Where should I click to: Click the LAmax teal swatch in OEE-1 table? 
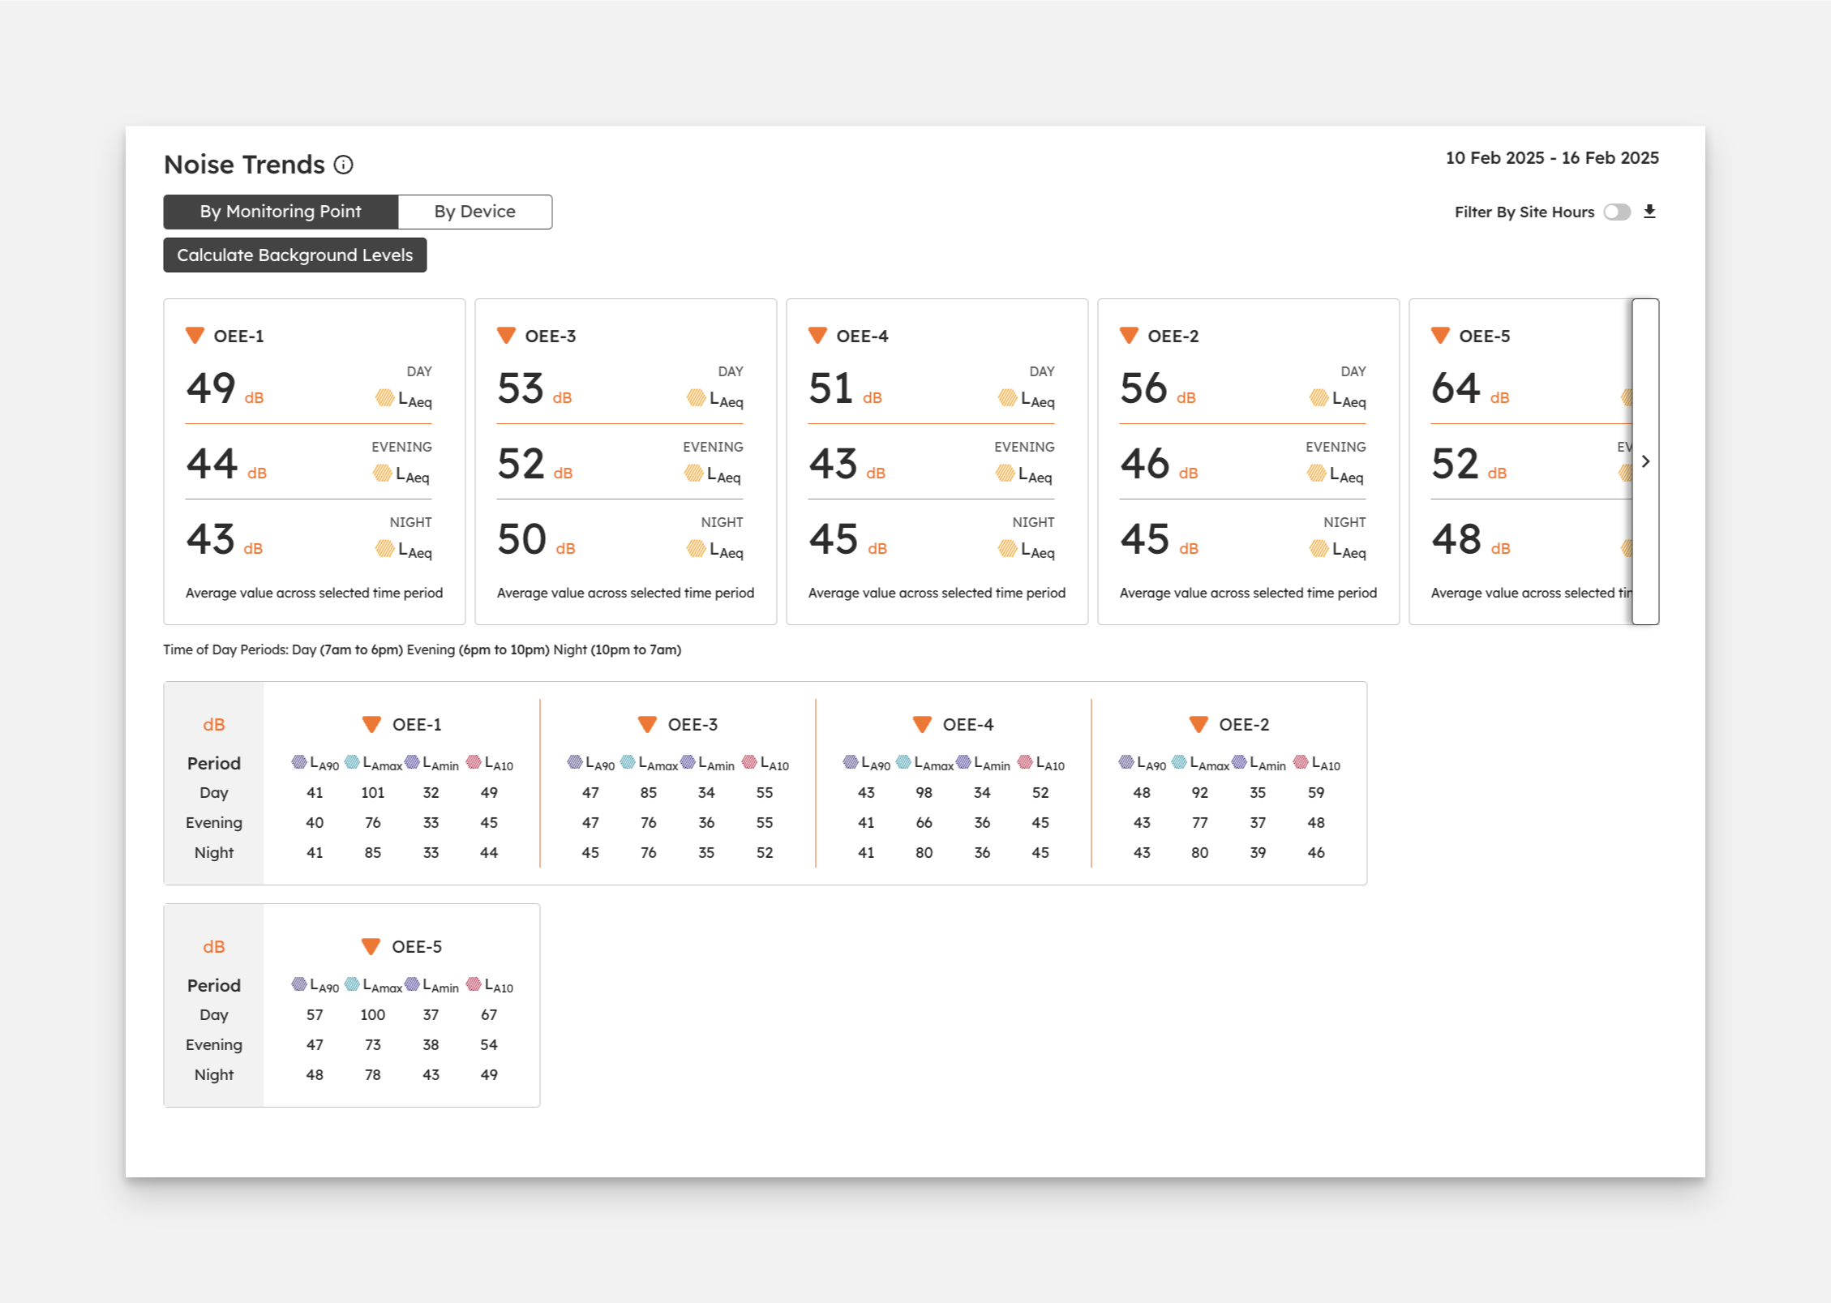[x=352, y=762]
